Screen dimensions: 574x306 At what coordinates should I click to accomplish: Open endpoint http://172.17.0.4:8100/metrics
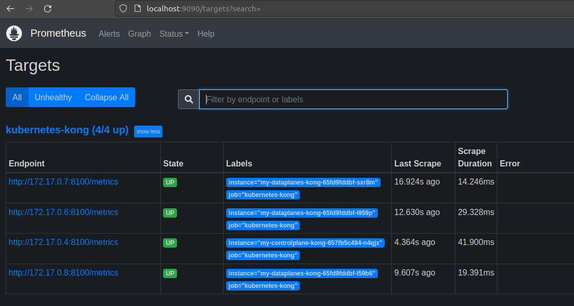[63, 242]
